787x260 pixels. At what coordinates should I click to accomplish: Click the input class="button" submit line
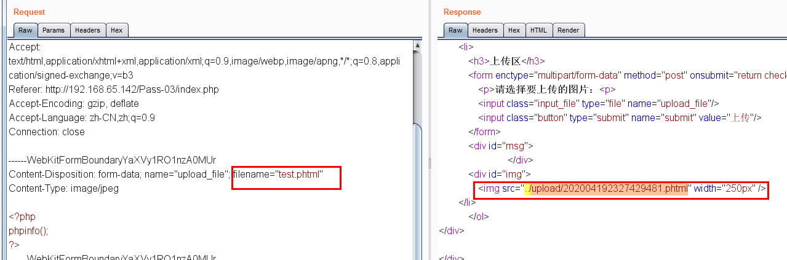(x=620, y=117)
